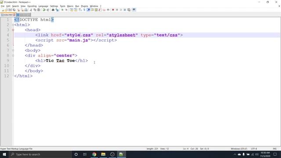Click the Cut scissors icon

point(31,10)
